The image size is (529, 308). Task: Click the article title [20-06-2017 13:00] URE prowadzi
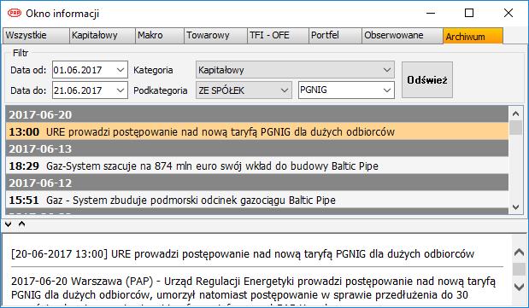click(243, 253)
